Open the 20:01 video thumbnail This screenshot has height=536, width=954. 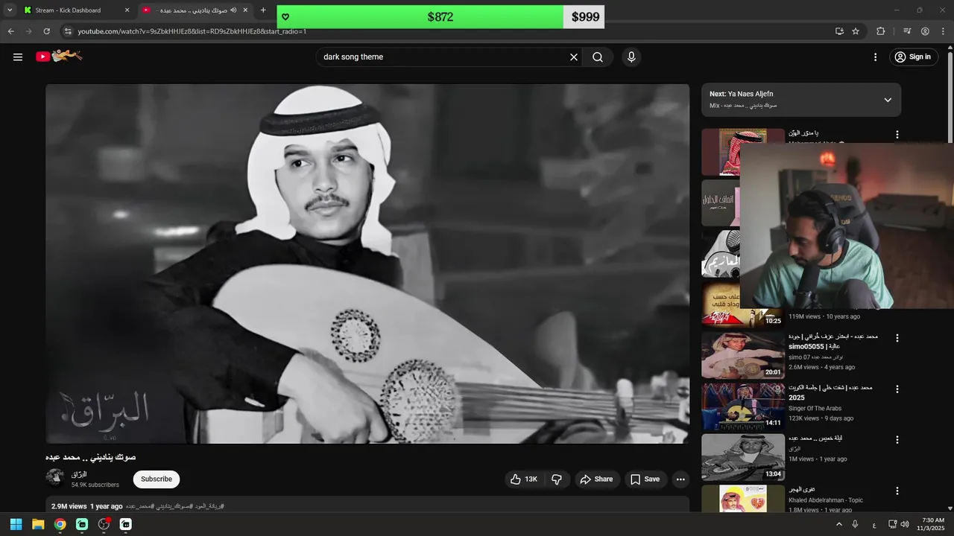click(742, 355)
